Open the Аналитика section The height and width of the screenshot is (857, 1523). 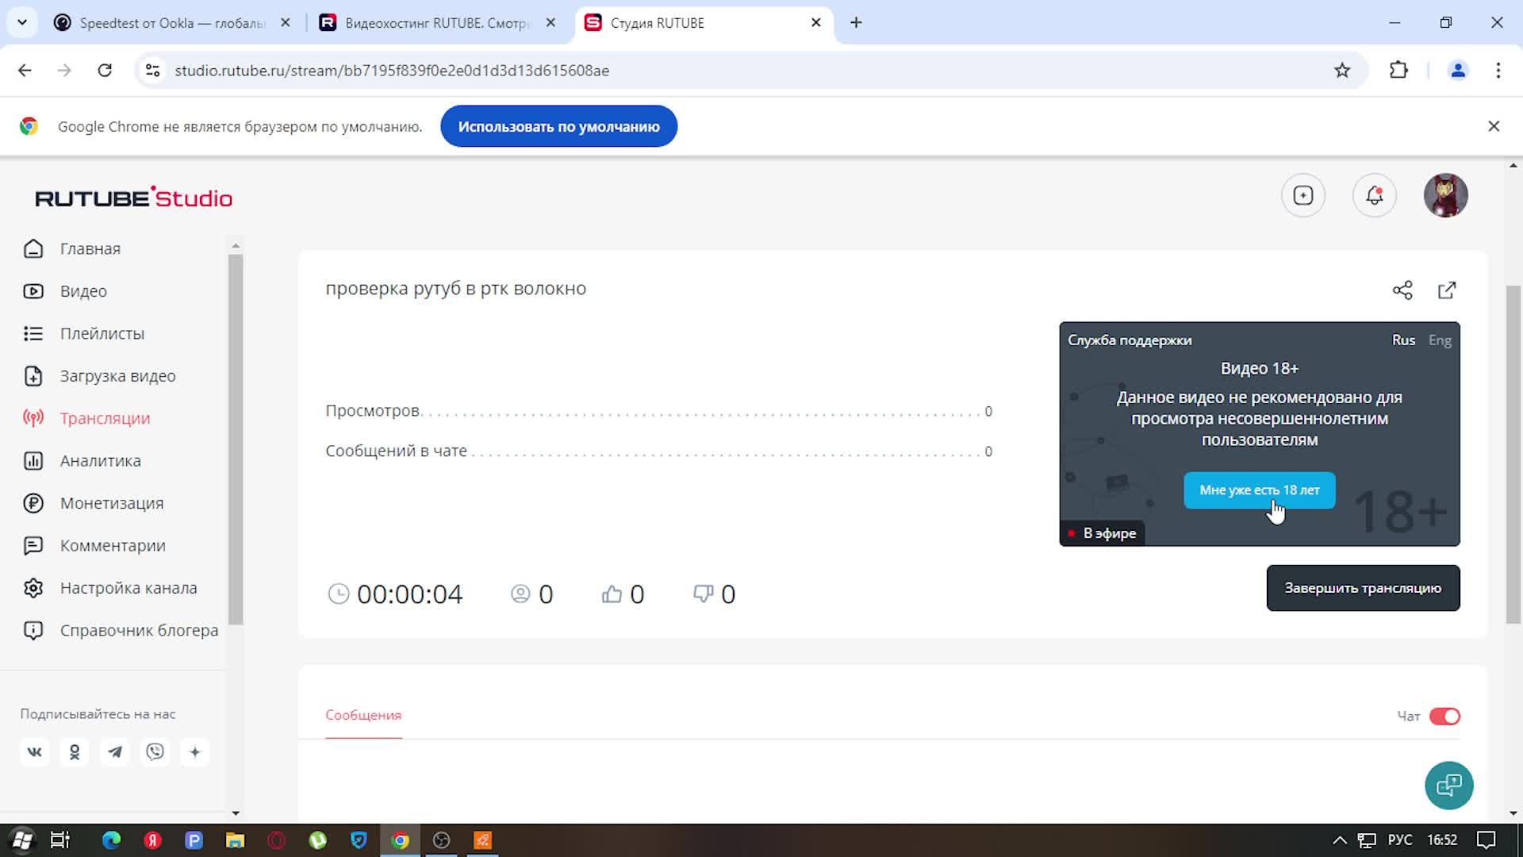pos(100,460)
